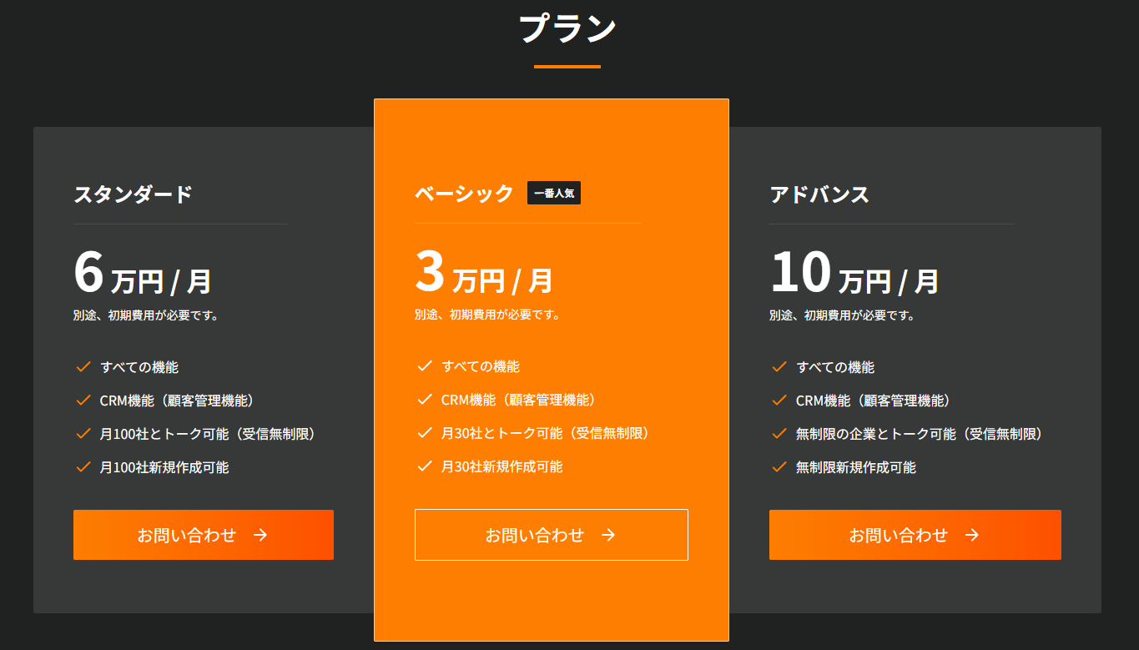Click the checkmark beside 月100社とトーク可能
1139x650 pixels.
83,434
